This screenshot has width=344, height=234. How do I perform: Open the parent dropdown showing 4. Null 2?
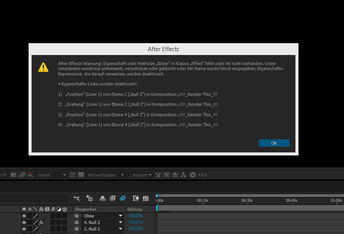103,222
